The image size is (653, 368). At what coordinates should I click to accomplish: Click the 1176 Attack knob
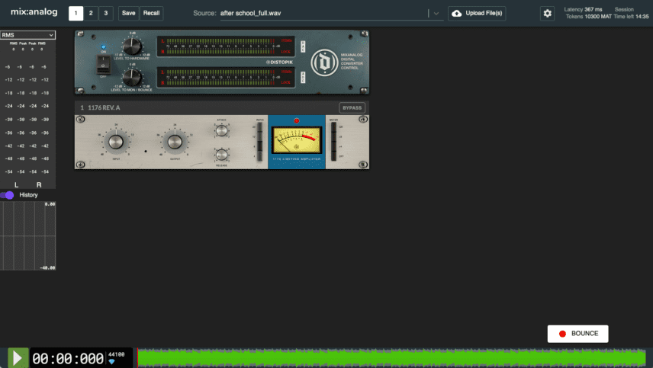point(221,130)
